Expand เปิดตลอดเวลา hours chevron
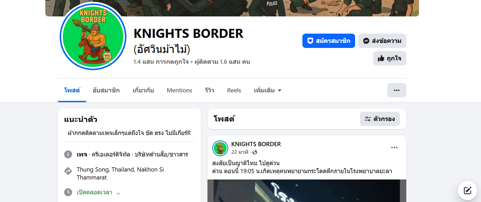The image size is (481, 202). (118, 194)
